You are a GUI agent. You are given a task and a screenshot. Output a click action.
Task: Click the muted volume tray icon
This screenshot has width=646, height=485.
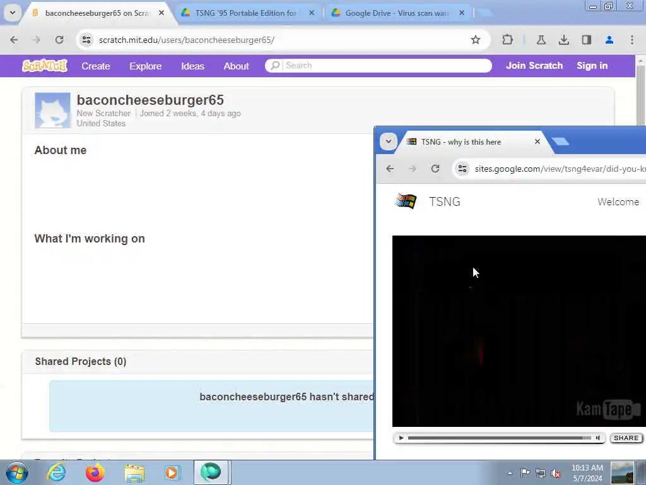(x=556, y=474)
